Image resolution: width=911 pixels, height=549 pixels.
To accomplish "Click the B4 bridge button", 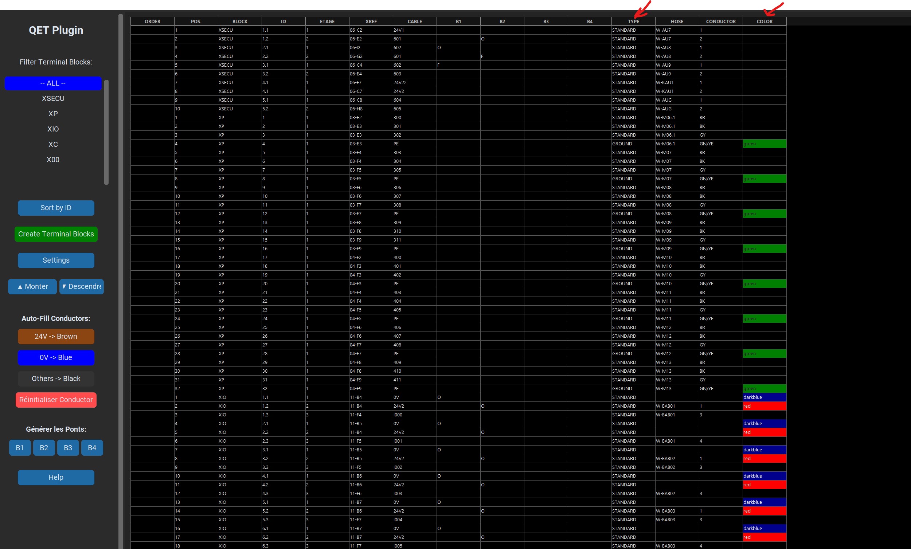I will click(92, 448).
